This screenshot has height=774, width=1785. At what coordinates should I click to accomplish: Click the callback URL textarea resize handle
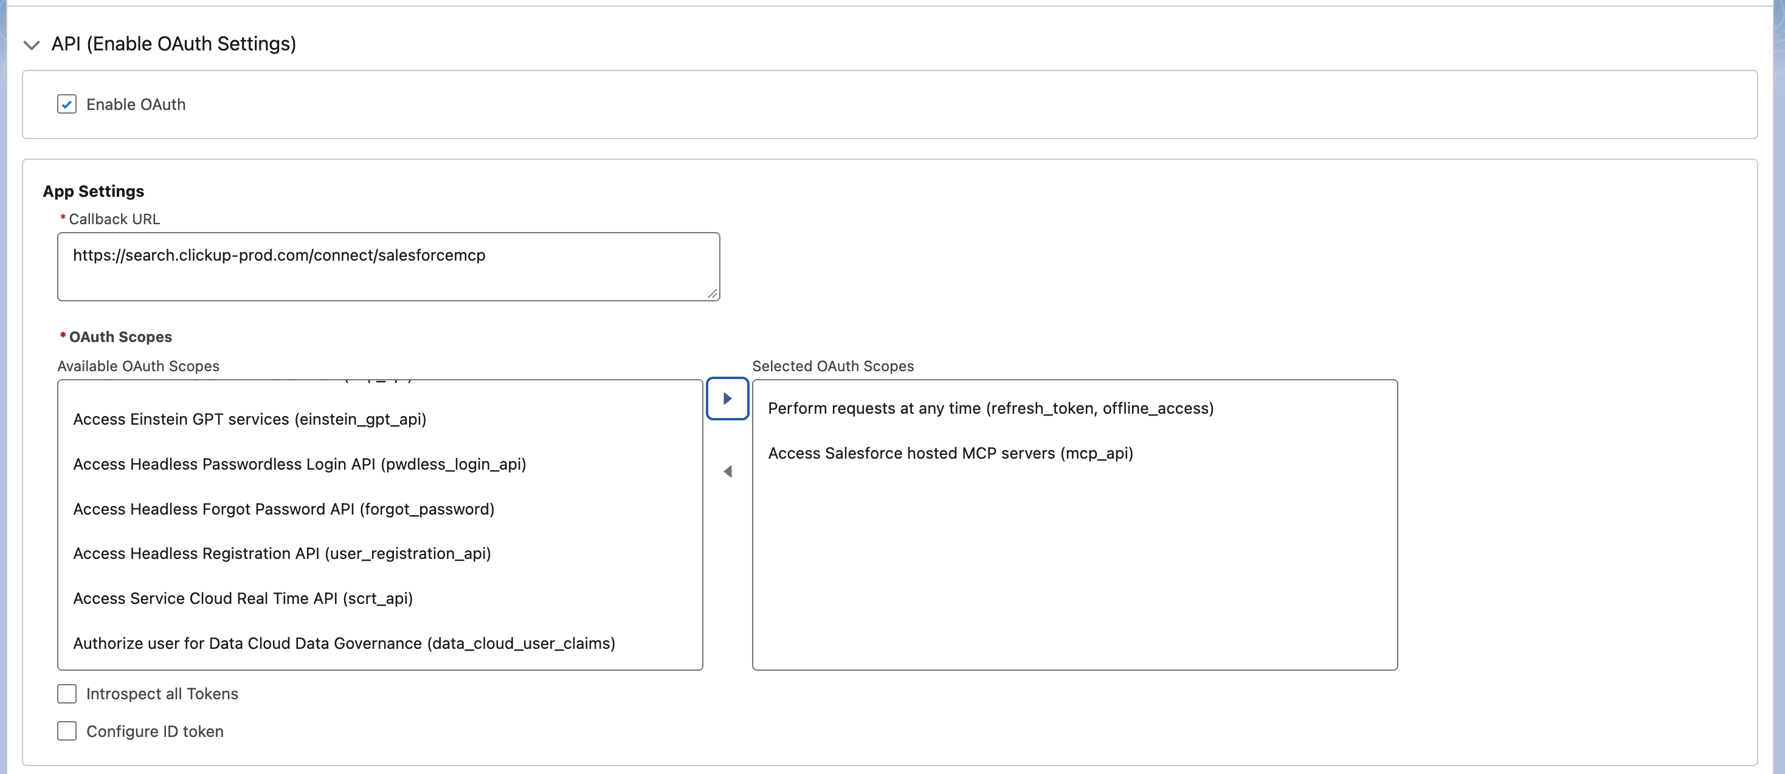coord(713,293)
